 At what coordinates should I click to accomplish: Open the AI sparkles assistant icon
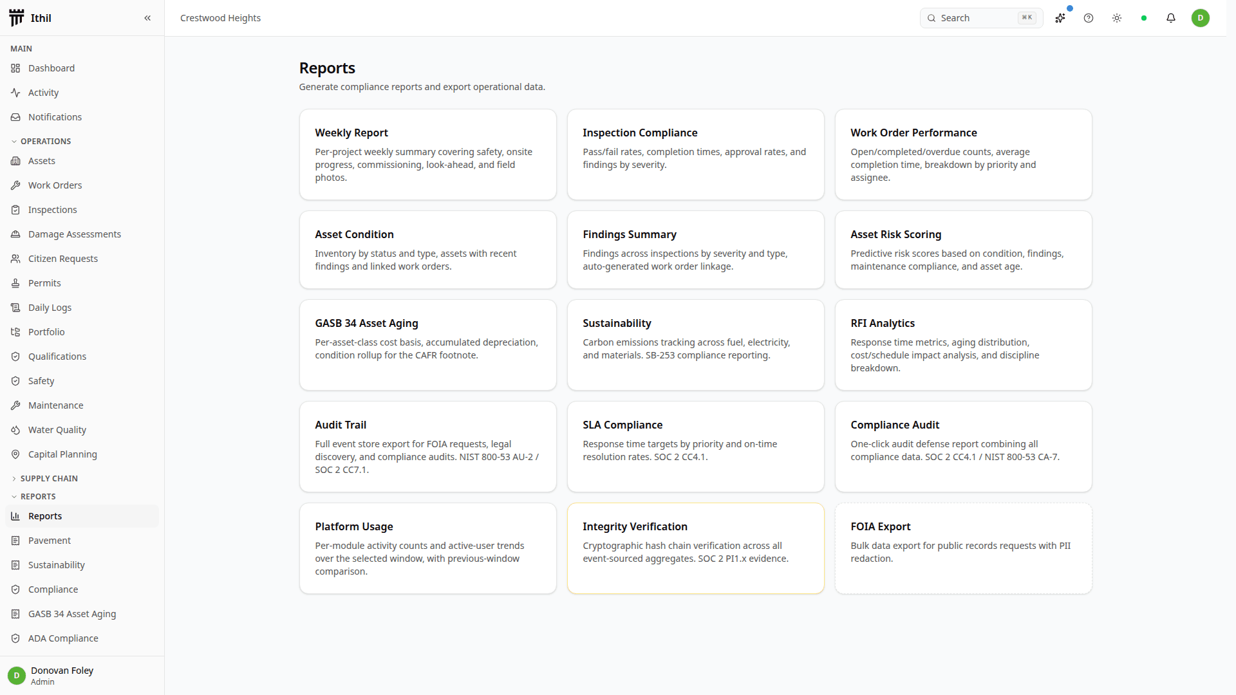point(1060,18)
